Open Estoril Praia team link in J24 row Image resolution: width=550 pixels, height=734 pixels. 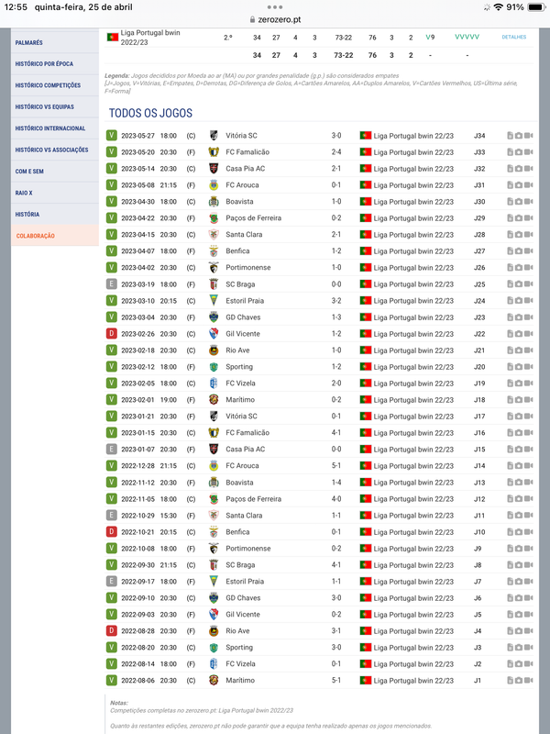[245, 301]
